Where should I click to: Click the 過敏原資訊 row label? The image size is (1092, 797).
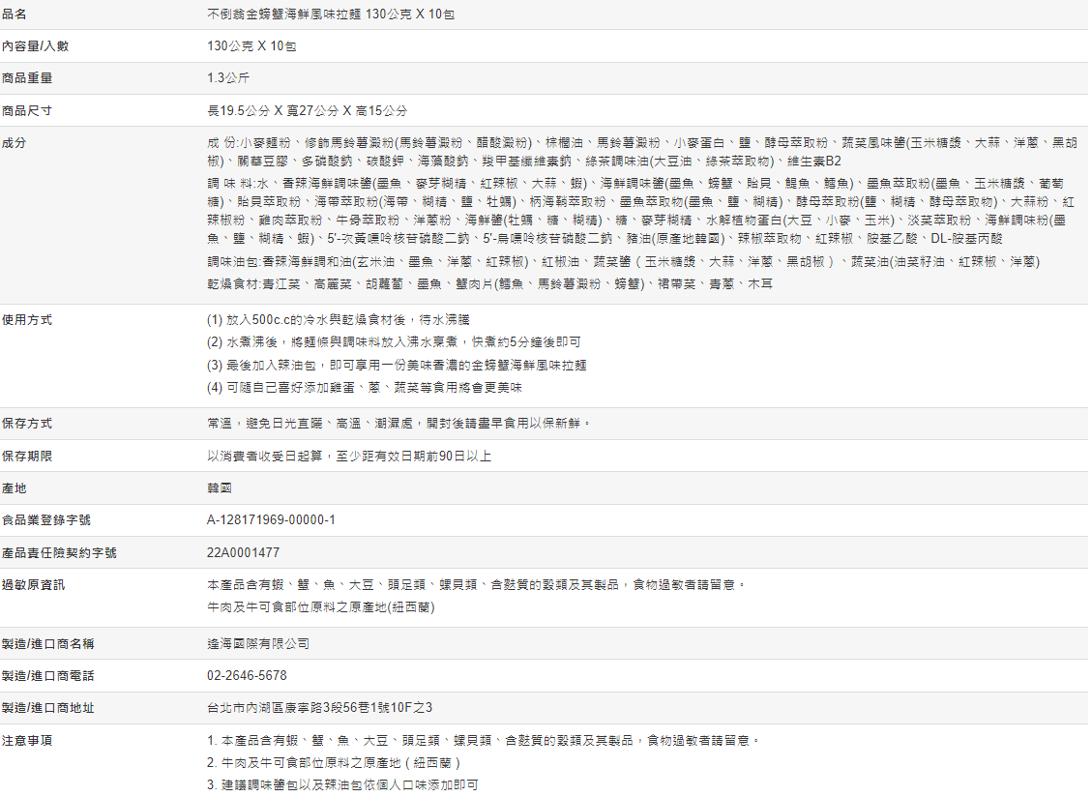click(x=34, y=584)
